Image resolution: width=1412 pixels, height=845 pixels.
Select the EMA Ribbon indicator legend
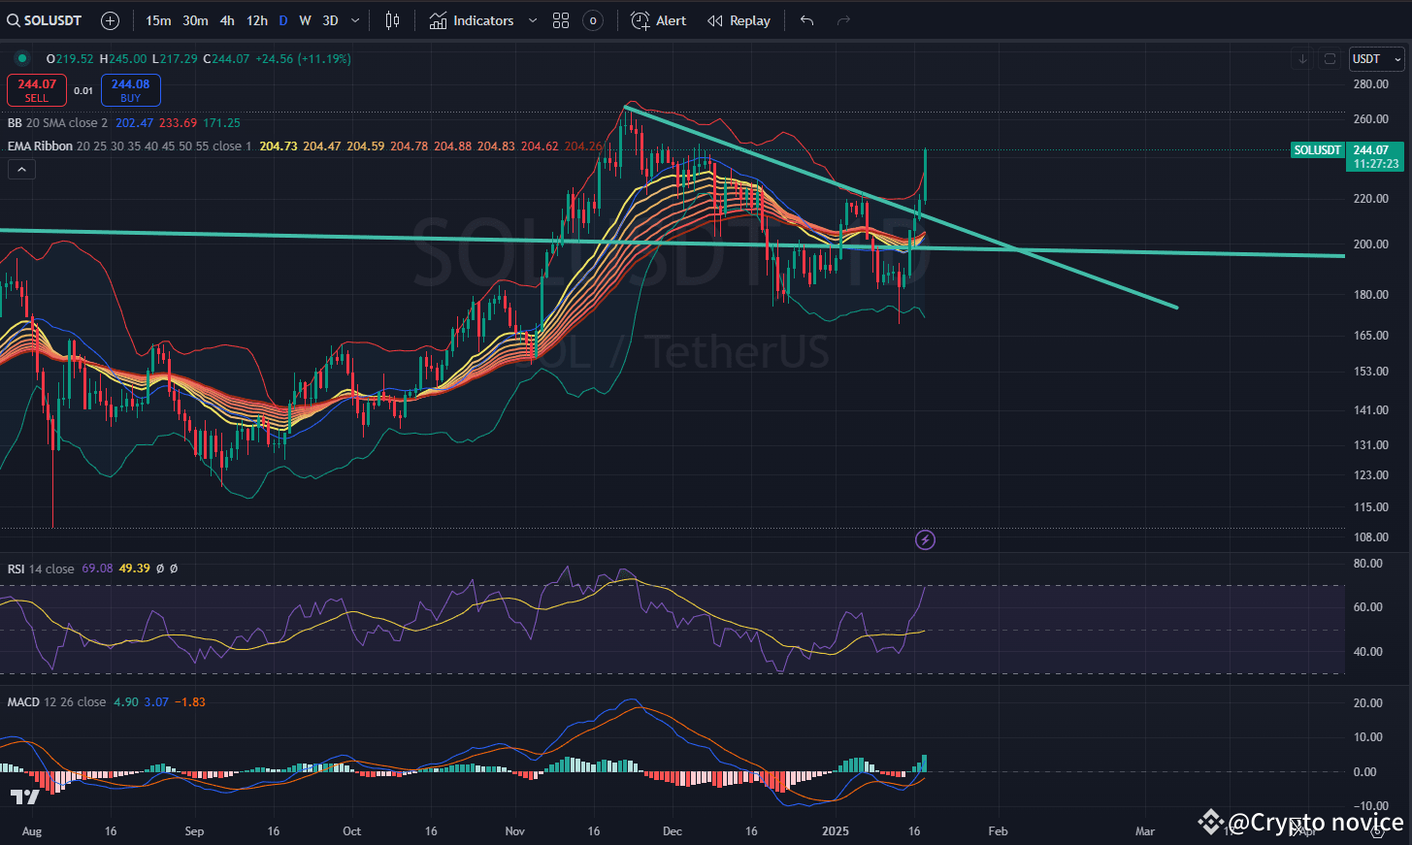[x=40, y=146]
